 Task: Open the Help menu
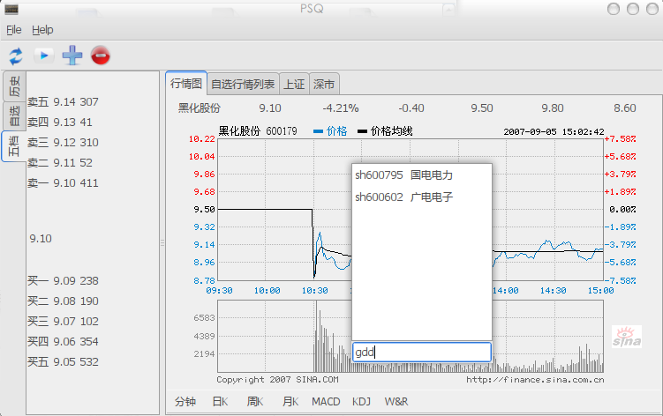pyautogui.click(x=42, y=30)
